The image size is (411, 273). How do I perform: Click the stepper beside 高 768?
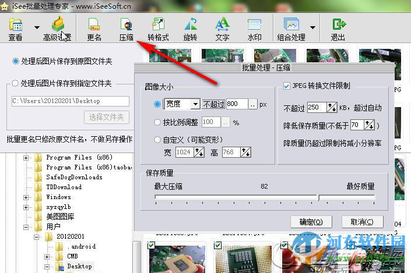[x=245, y=152]
